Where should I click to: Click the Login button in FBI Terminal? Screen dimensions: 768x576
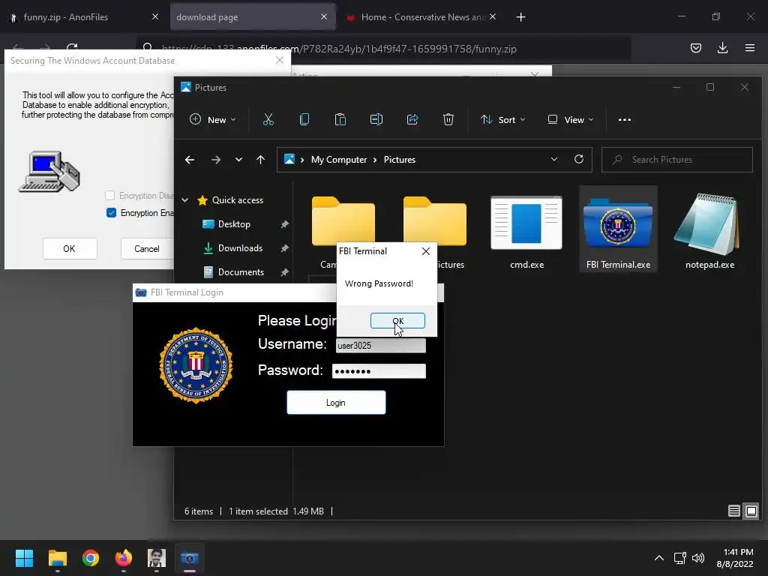click(x=336, y=403)
